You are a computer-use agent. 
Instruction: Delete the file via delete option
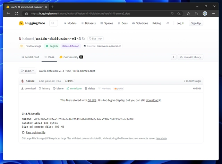(89, 88)
